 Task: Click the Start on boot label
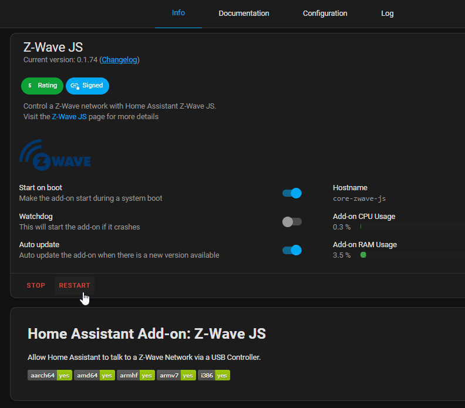41,188
